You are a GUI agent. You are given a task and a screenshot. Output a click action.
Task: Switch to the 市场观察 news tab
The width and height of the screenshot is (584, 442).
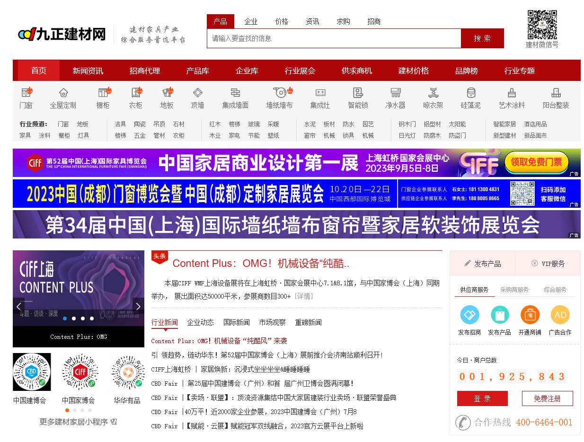coord(272,322)
